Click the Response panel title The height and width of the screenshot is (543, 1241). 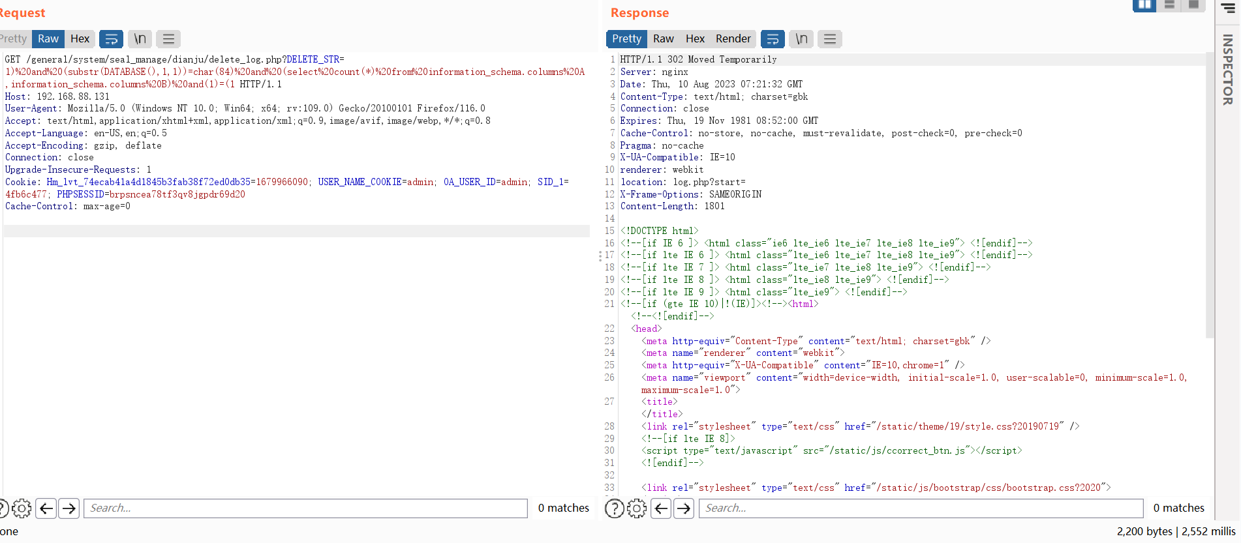639,13
